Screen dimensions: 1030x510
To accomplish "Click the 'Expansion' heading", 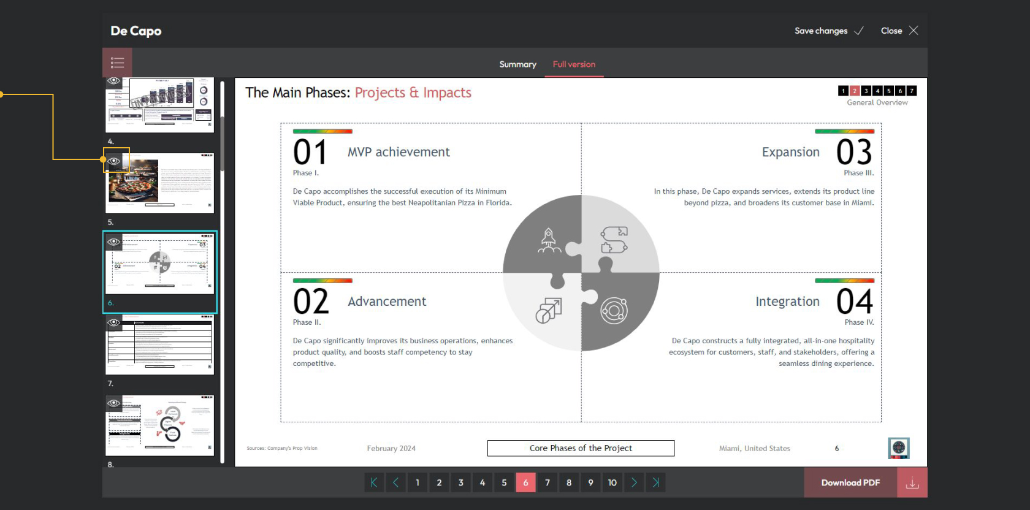I will point(791,152).
